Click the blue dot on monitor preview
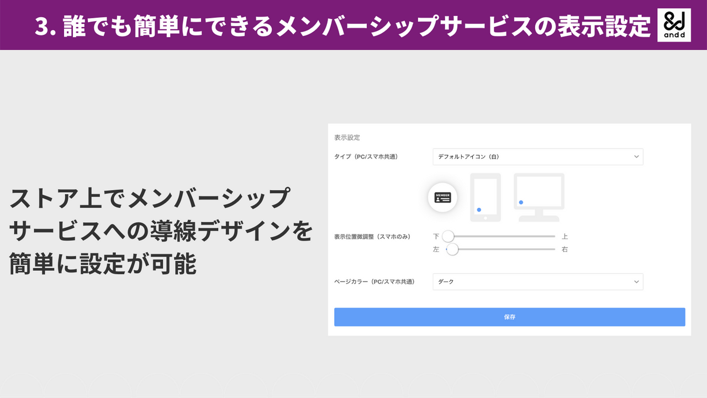Screen dimensions: 707x398 [521, 202]
